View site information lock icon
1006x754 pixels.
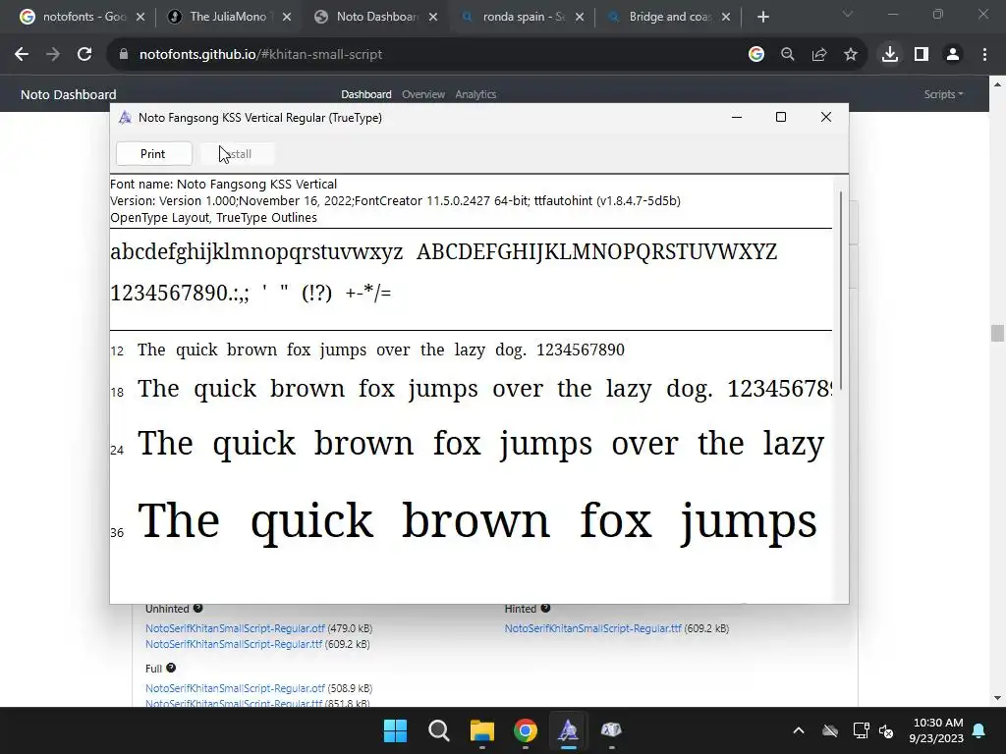pos(124,55)
